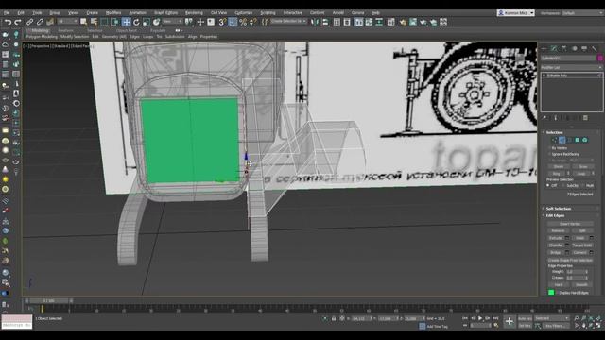605x340 pixels.
Task: Click the Align tool icon
Action: tap(325, 22)
